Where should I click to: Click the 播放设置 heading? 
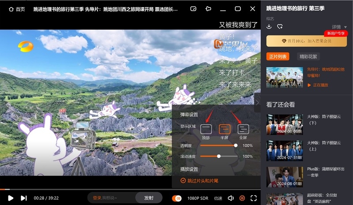click(x=189, y=169)
